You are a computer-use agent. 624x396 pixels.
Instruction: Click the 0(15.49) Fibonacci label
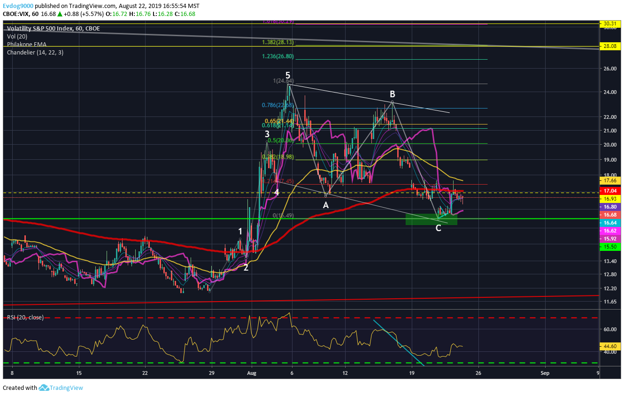click(x=284, y=216)
